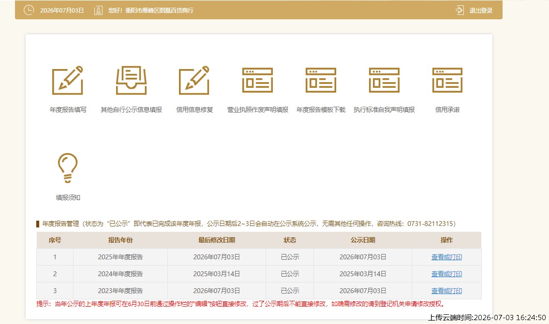This screenshot has height=324, width=549.
Task: Click 已公示 status in the 2024 row
Action: 290,274
